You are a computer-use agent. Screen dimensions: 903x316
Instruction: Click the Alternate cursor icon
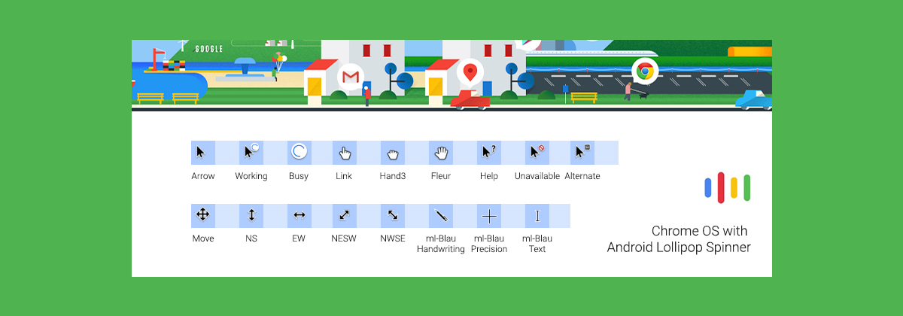pos(582,153)
